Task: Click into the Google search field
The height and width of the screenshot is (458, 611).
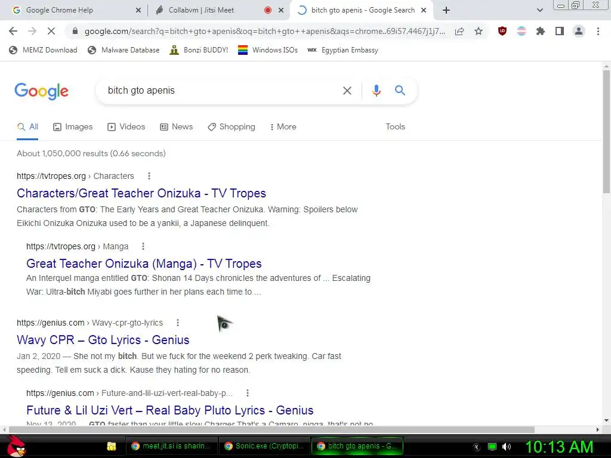Action: pos(222,91)
